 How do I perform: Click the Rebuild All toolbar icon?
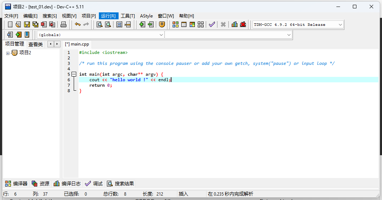click(200, 24)
